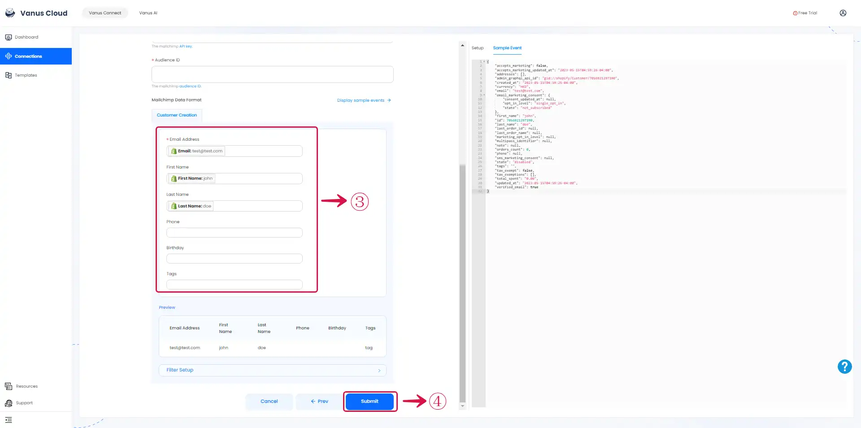Select the Customer Creation tab
Screen dimensions: 861x428
pyautogui.click(x=177, y=115)
